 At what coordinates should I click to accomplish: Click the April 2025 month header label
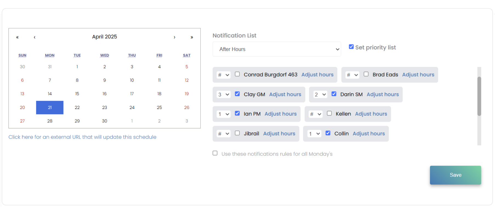pyautogui.click(x=104, y=37)
